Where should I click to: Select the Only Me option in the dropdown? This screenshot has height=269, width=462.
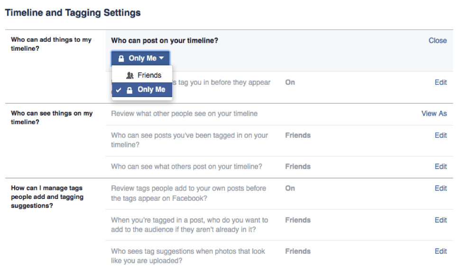coord(151,90)
